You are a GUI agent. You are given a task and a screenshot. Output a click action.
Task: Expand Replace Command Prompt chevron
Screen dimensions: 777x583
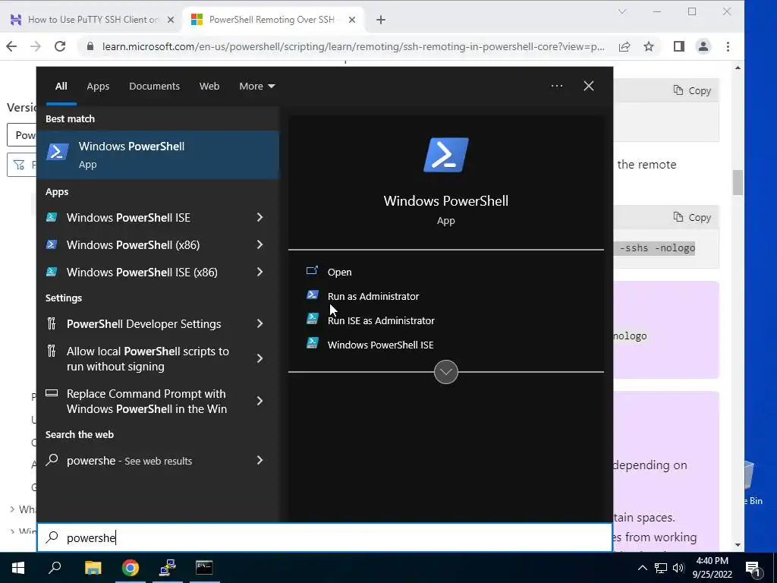[x=260, y=401]
